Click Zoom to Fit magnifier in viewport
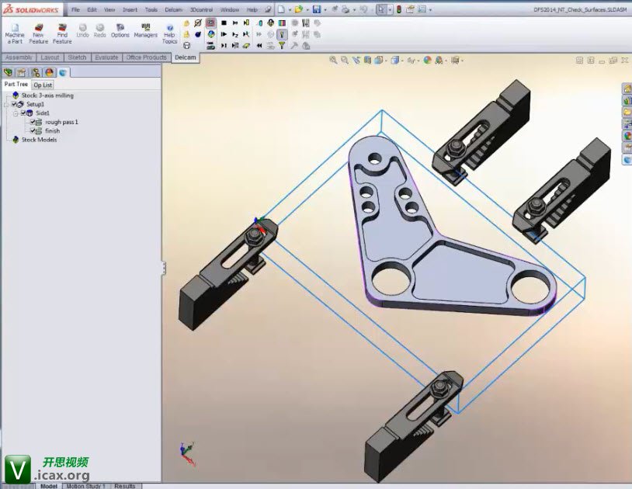The width and height of the screenshot is (632, 489). (333, 60)
